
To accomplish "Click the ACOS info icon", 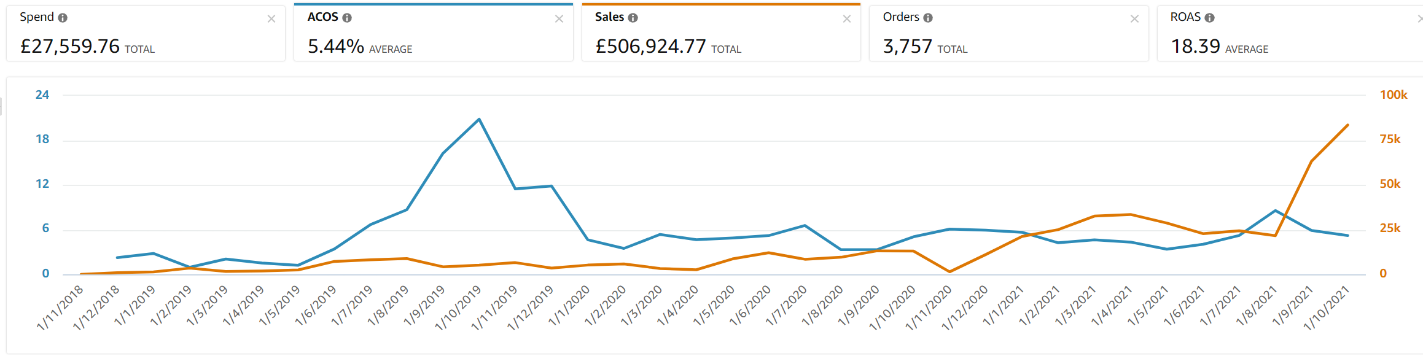I will [x=347, y=18].
